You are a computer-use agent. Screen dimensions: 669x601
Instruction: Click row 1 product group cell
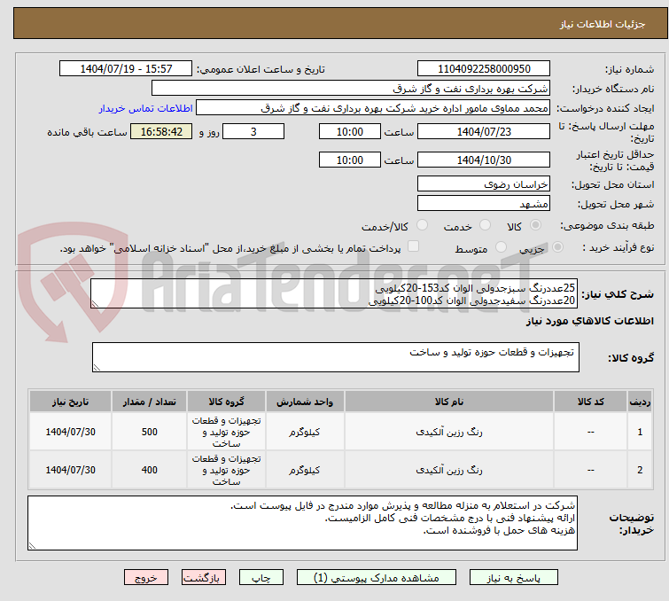point(226,432)
